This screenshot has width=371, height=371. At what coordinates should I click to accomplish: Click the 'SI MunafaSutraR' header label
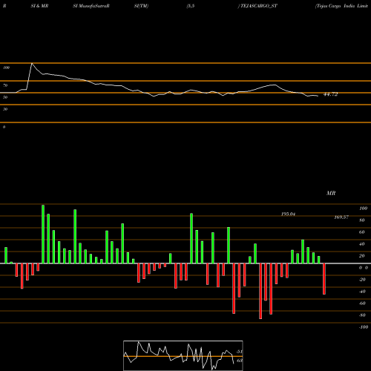(91, 6)
